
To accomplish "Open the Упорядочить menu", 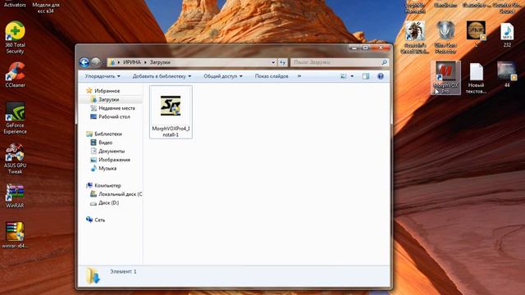I will [103, 76].
